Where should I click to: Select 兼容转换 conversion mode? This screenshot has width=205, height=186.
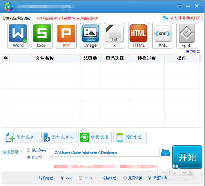(x=133, y=178)
